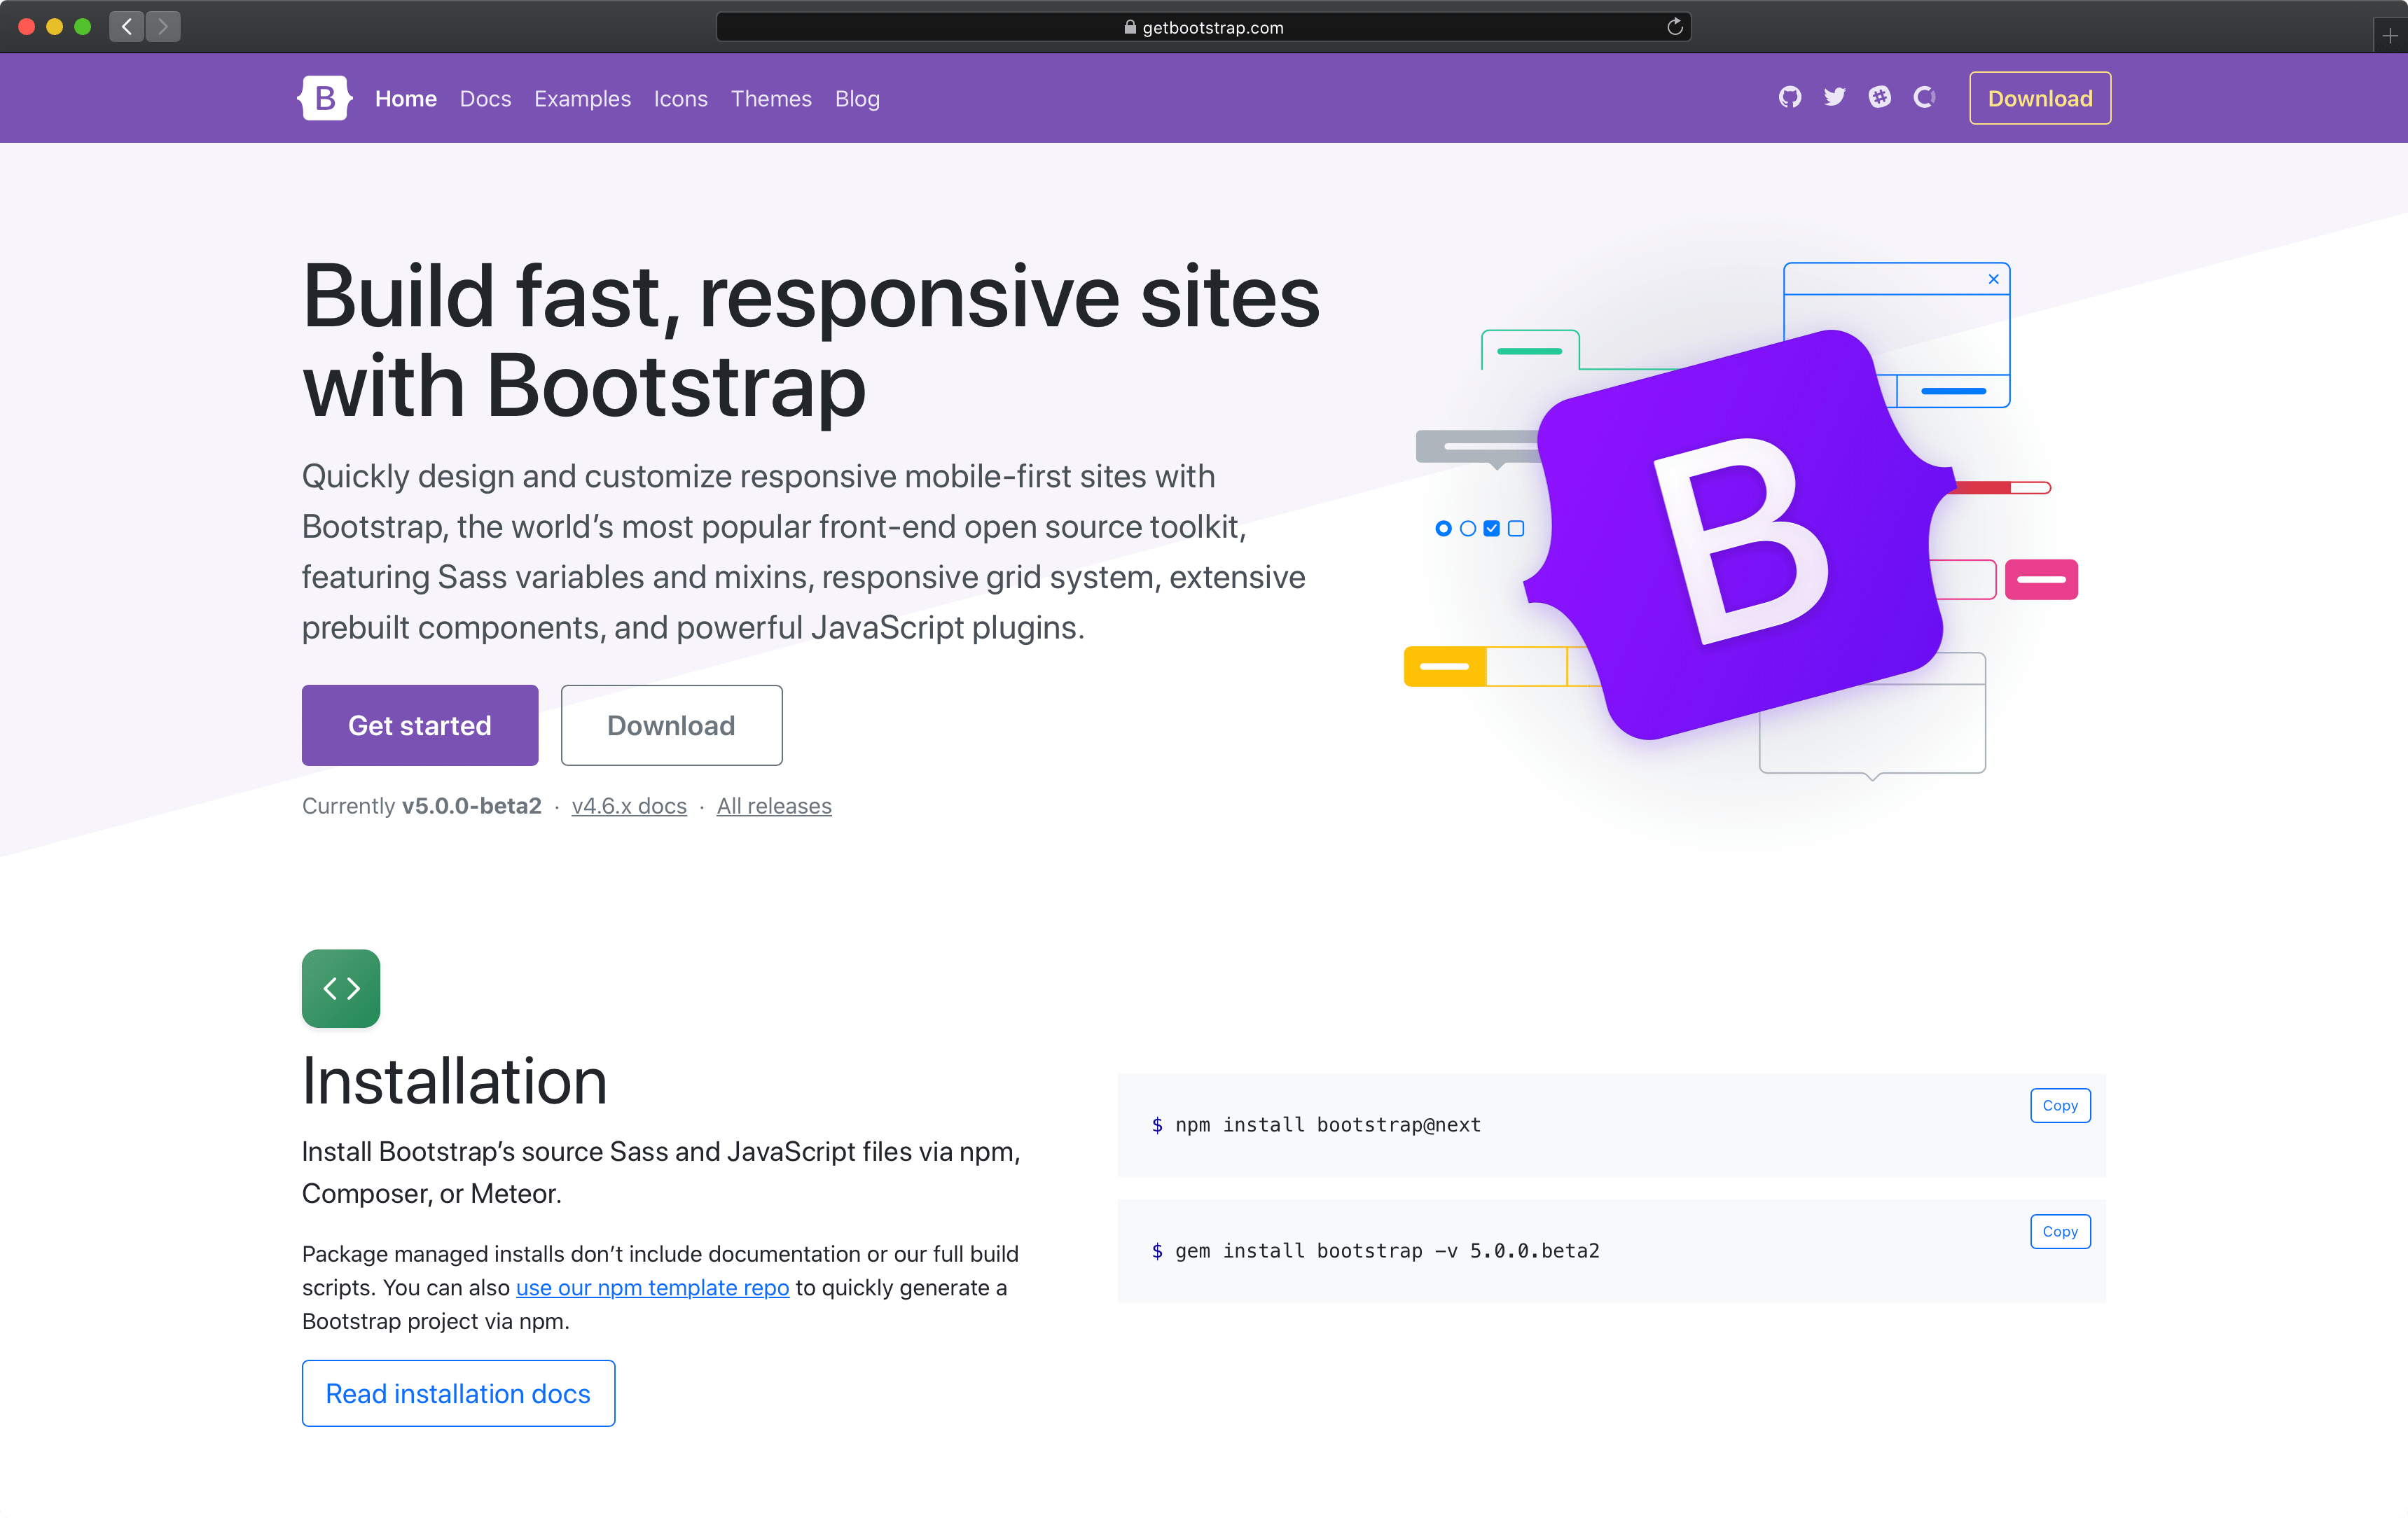The image size is (2408, 1518).
Task: Open the 'All releases' link
Action: tap(773, 805)
